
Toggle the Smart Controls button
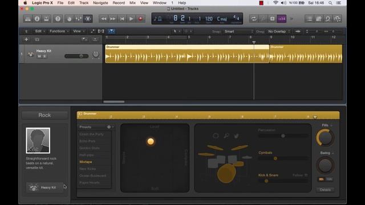[69, 19]
